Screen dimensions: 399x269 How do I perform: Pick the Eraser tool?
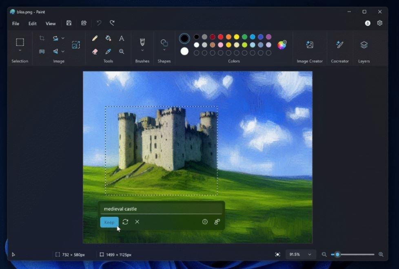95,52
